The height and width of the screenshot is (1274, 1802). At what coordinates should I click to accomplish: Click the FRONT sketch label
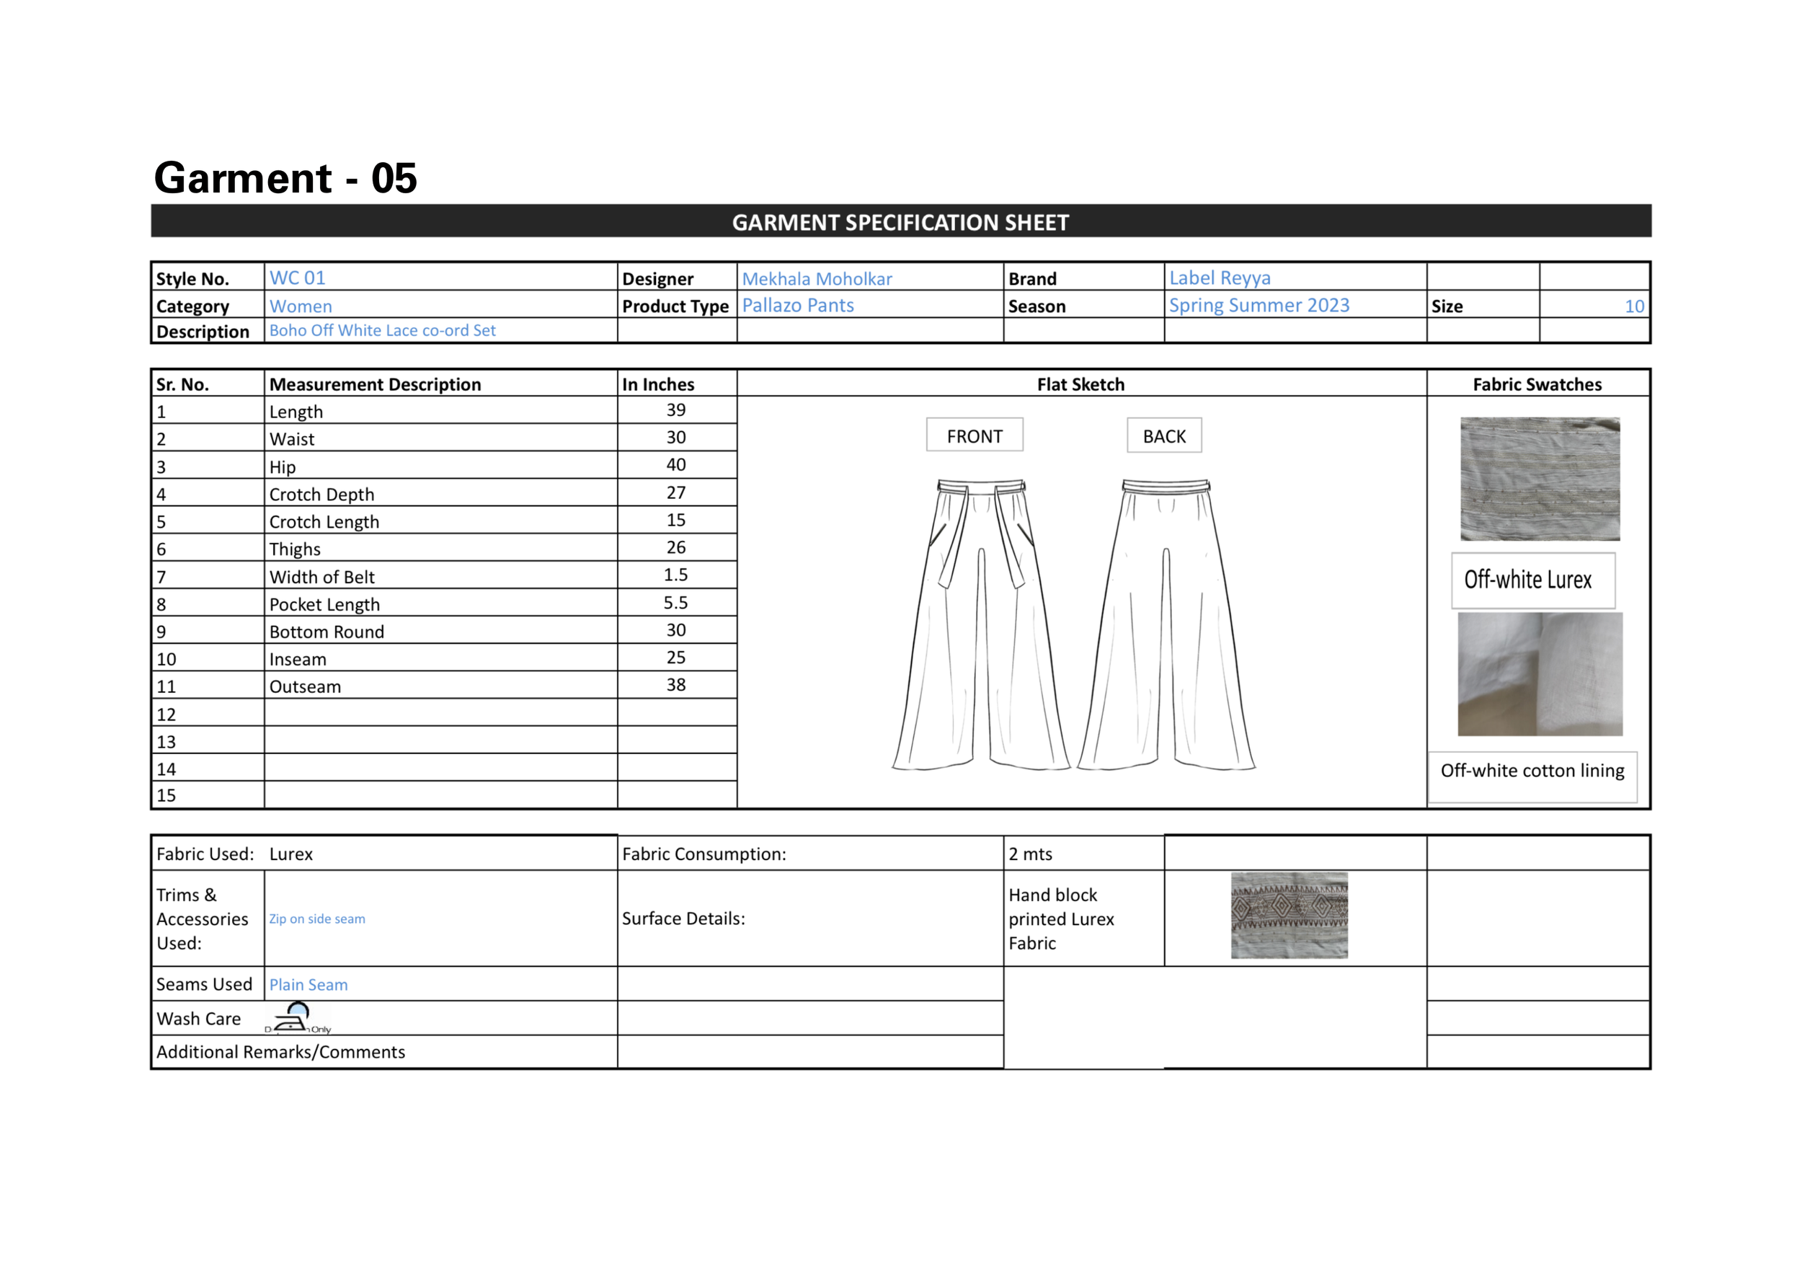click(975, 435)
